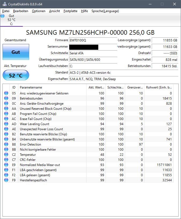Click status orb for Unused Reserved Block Count

pos(6,108)
